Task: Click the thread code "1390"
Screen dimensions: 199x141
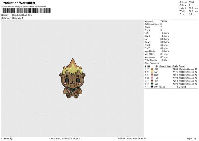Action: coord(175,84)
